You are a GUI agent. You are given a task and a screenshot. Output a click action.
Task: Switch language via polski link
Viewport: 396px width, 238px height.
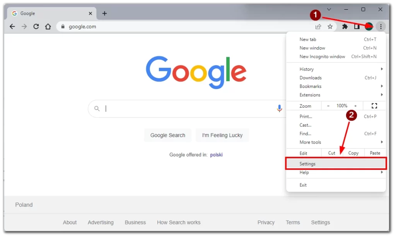[x=216, y=155]
